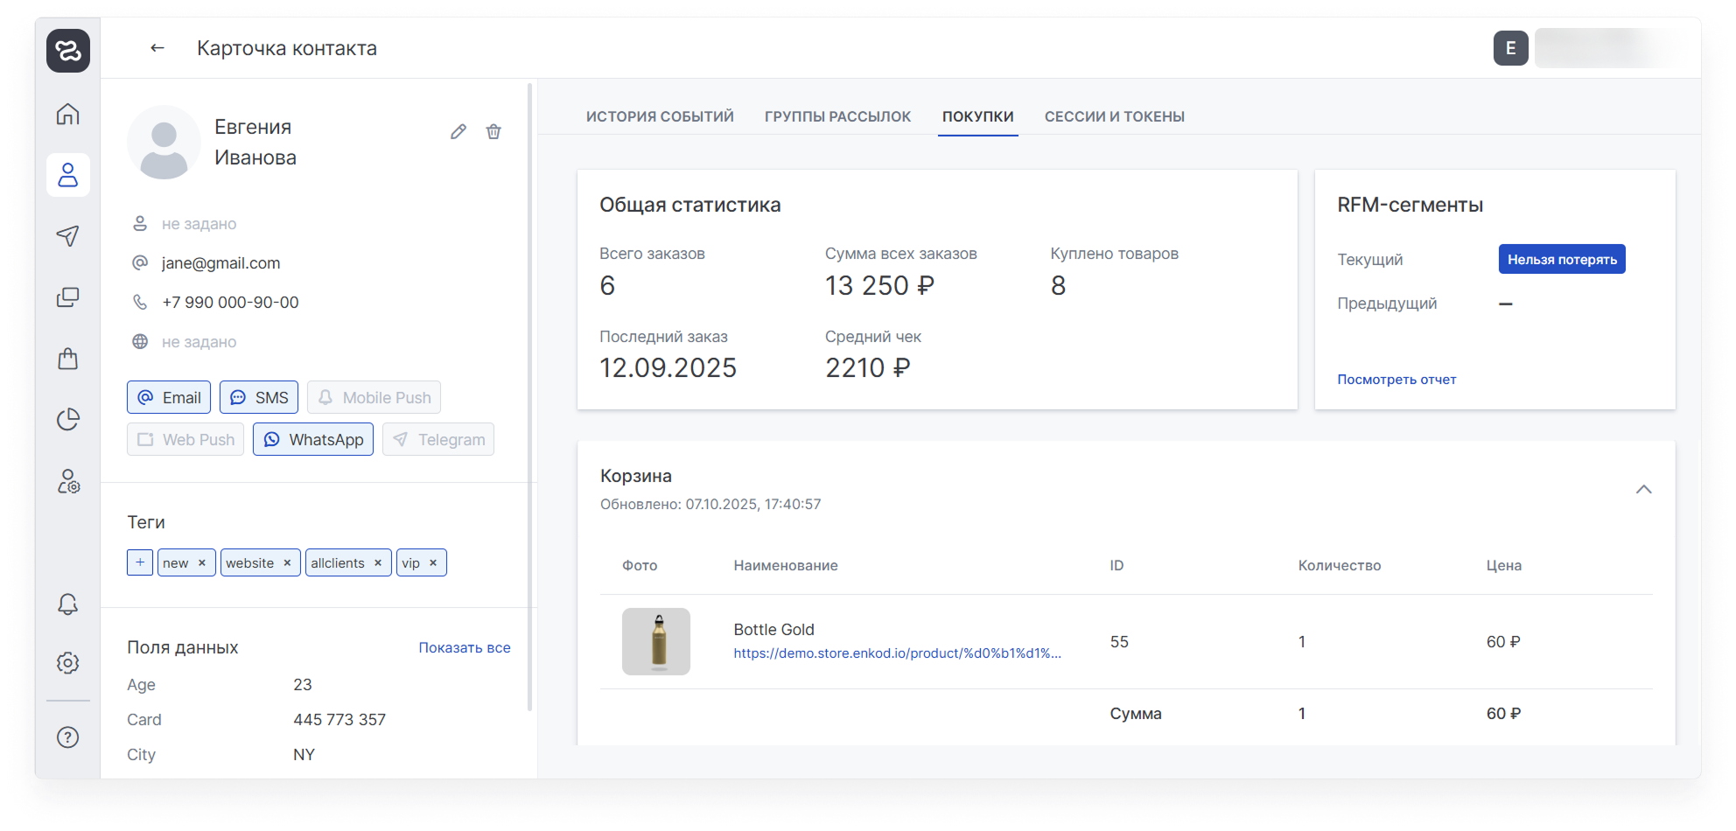The image size is (1736, 831).
Task: Open the home icon in sidebar
Action: (x=68, y=114)
